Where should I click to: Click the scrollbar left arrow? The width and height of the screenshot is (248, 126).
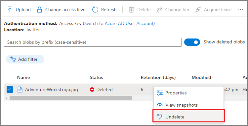click(x=7, y=98)
